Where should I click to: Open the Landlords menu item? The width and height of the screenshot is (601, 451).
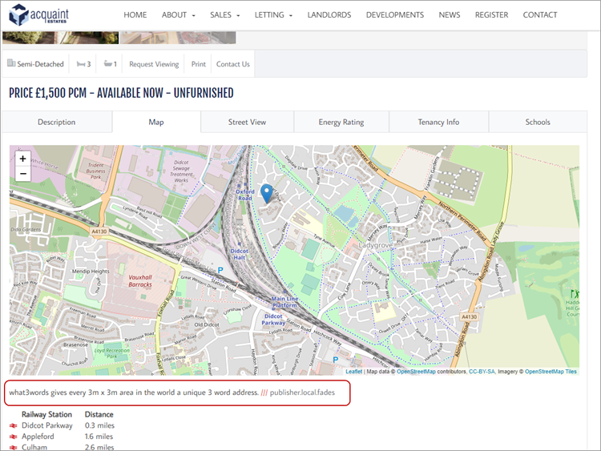click(329, 15)
